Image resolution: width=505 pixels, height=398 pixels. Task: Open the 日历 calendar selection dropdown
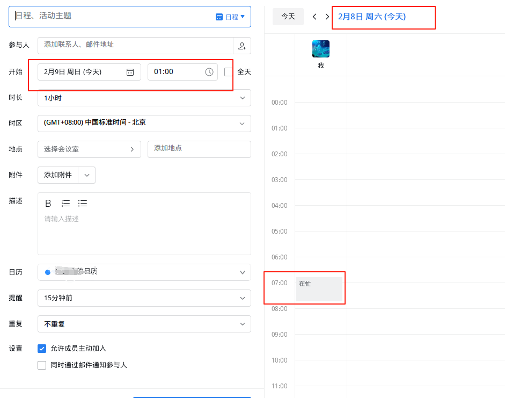(x=144, y=272)
